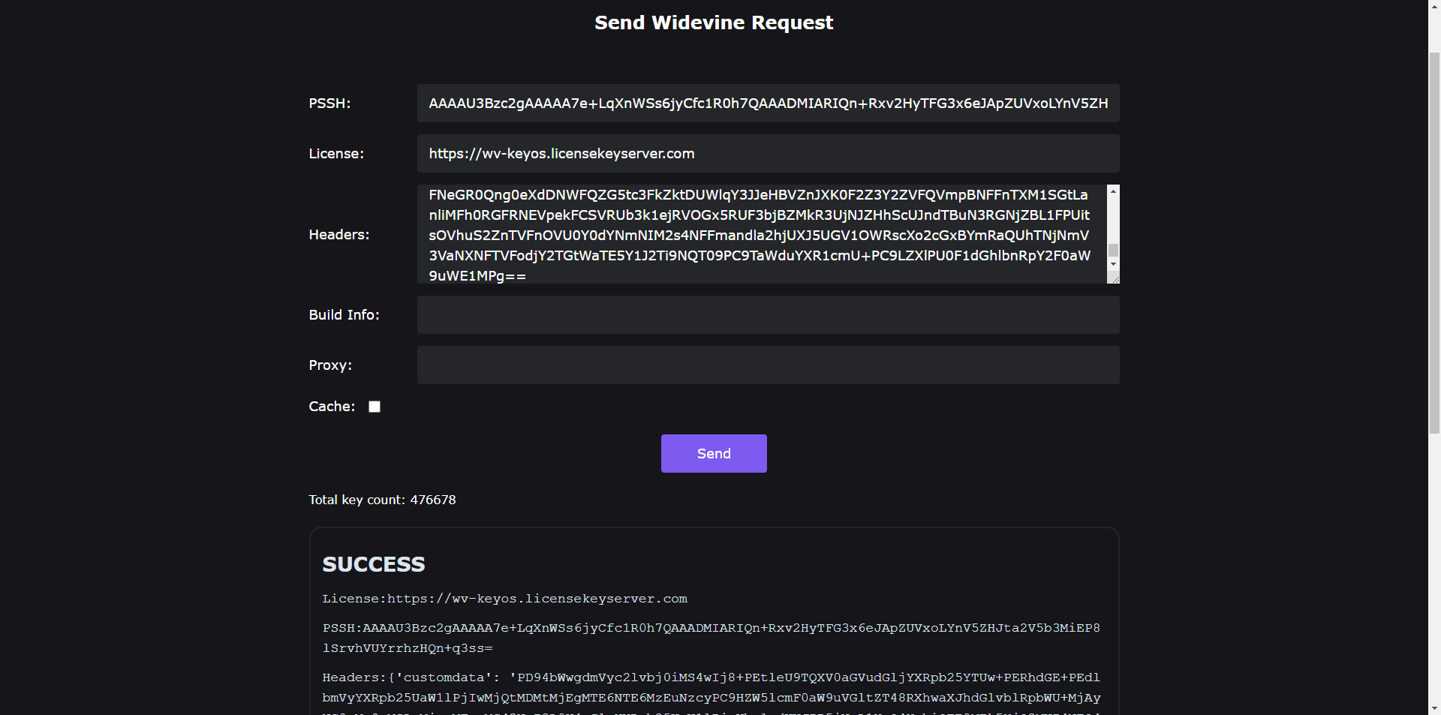The width and height of the screenshot is (1441, 715).
Task: Click the Headers box scroll-up arrow
Action: coord(1114,191)
